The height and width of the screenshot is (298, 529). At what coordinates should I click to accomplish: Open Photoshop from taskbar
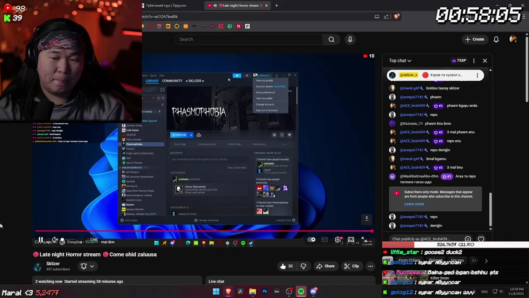pos(264,291)
